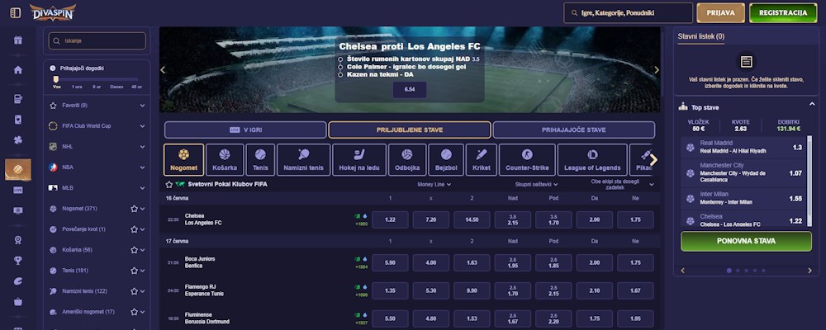Open the Money Line market dropdown
The height and width of the screenshot is (330, 826).
434,185
